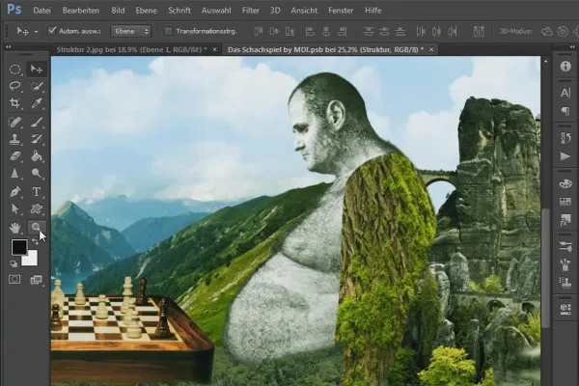Open the Fenster menu
579x386 pixels.
click(x=341, y=11)
